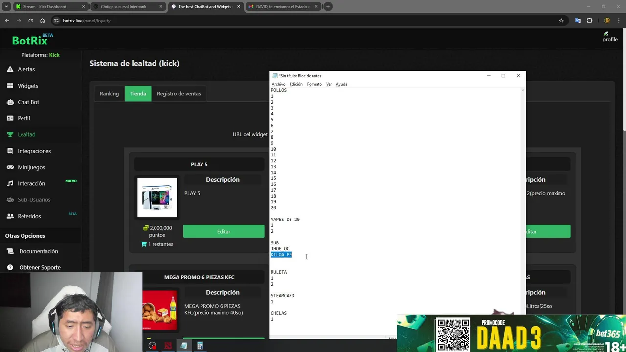Select Notepad taskbar icon
Screen dimensions: 626x352
pos(184,346)
